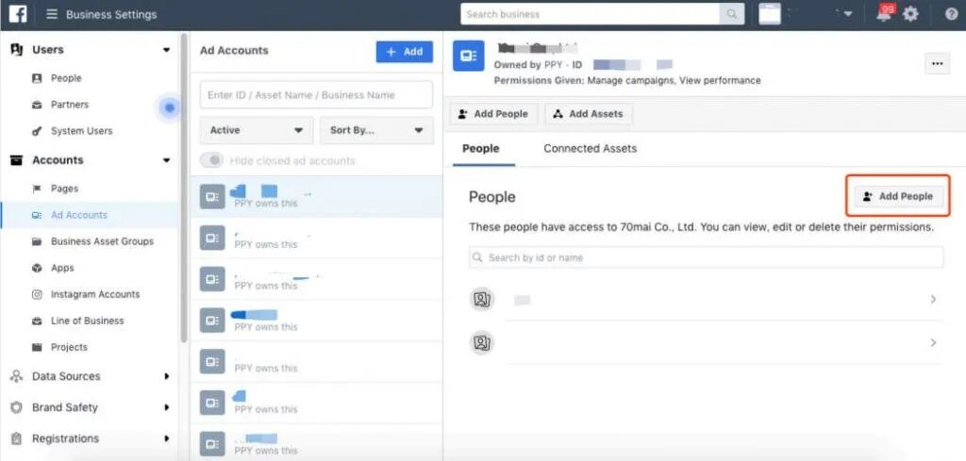Collapse the Users section
966x461 pixels.
point(166,50)
